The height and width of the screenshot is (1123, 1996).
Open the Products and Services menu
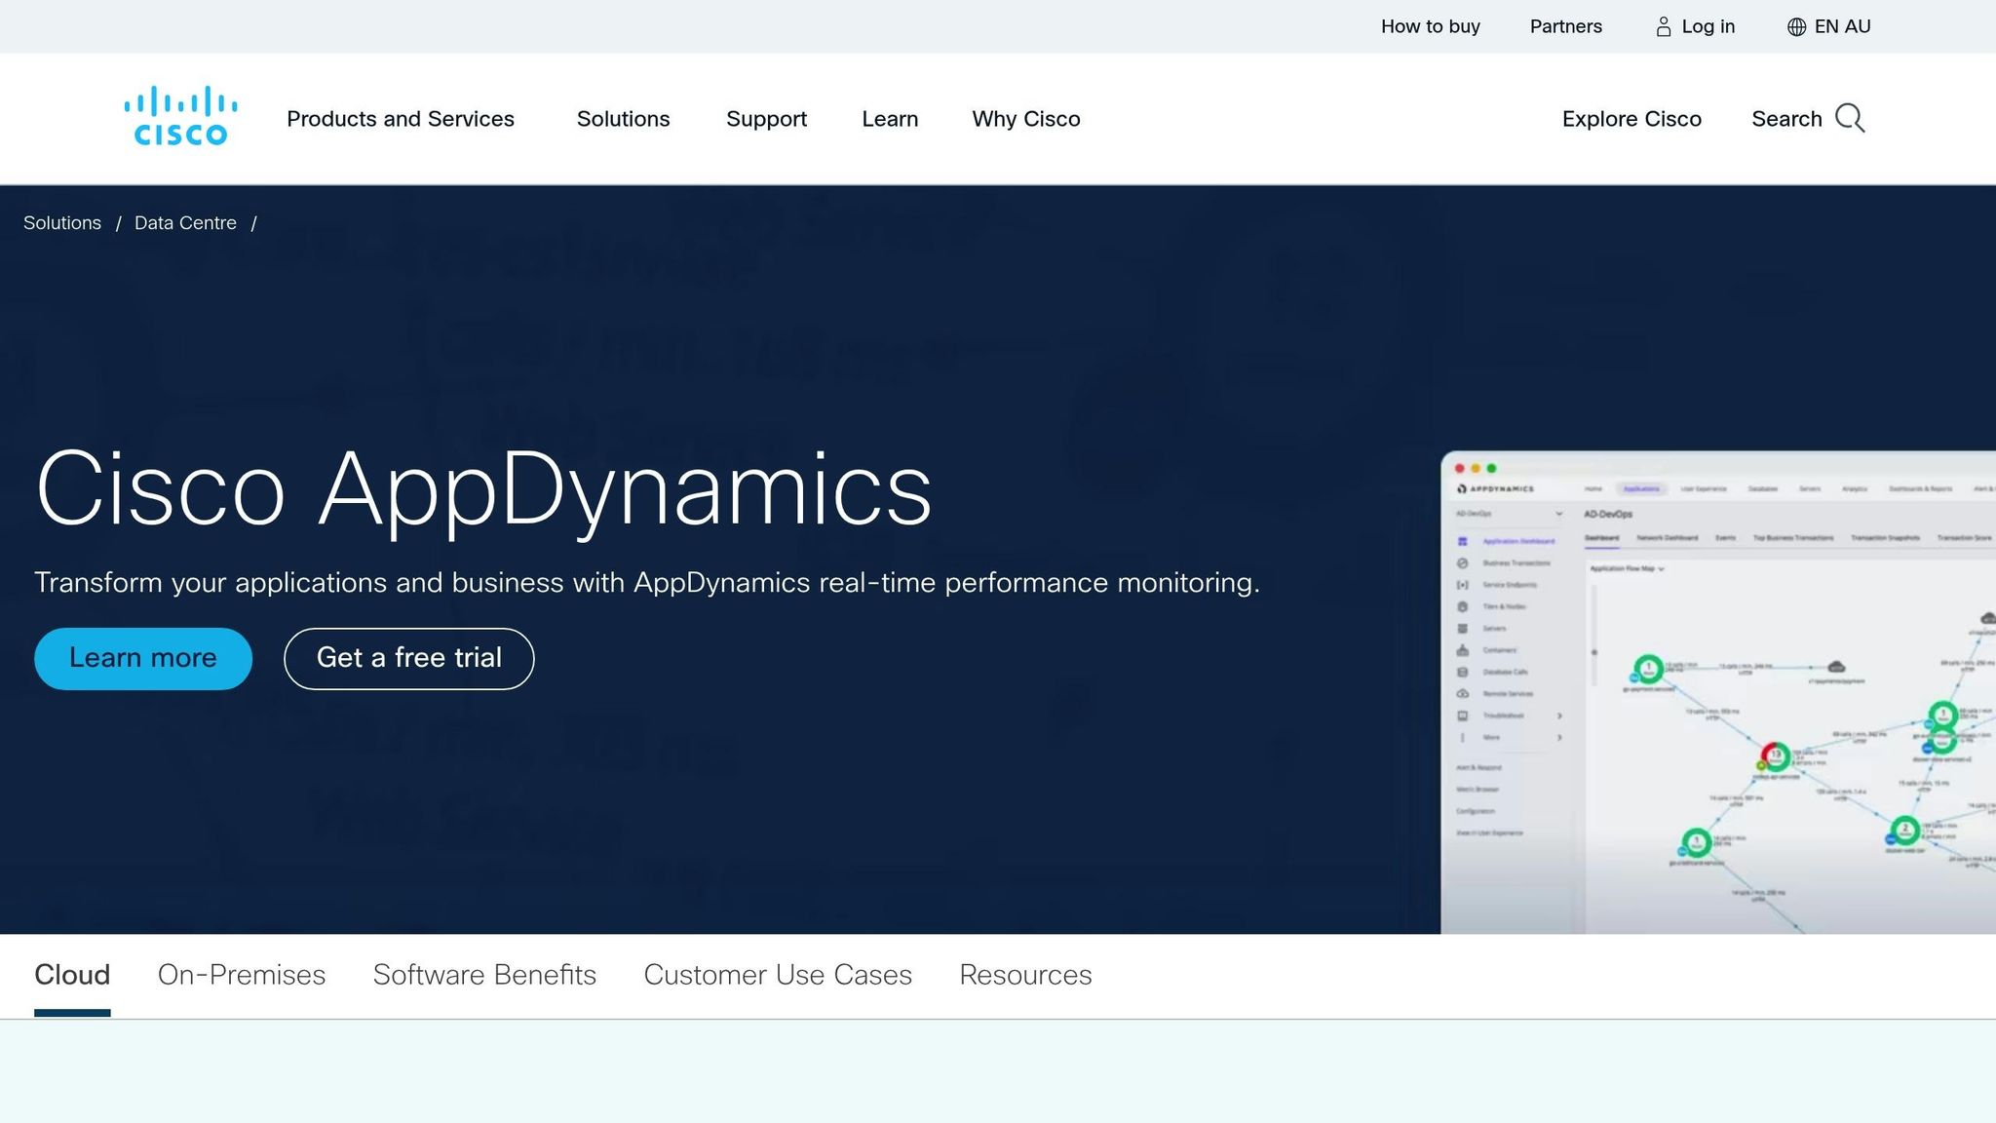pos(401,118)
